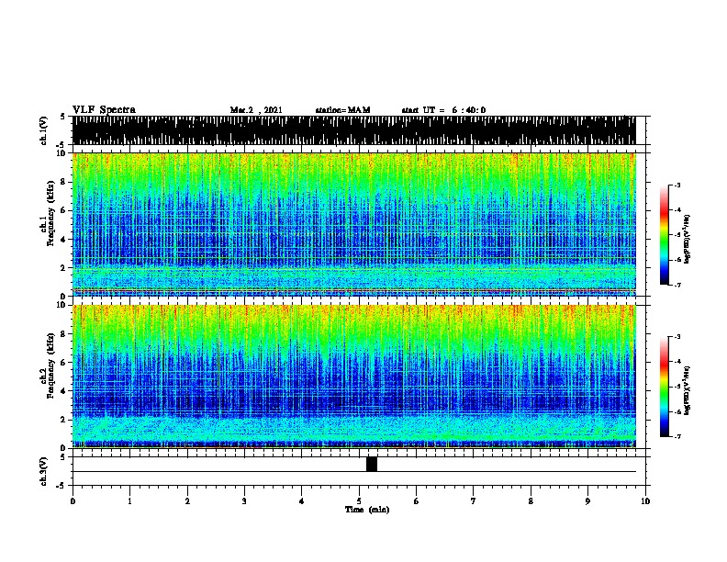
Task: Click the time axis tick label "4"
Action: tap(302, 501)
